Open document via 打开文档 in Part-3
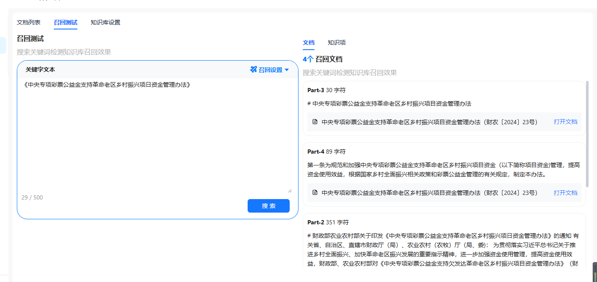Screen dimensions: 597x282 click(x=565, y=122)
